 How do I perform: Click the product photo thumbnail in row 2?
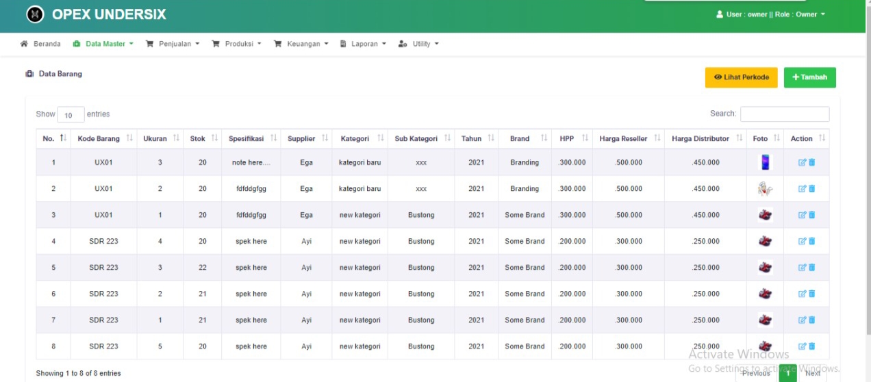click(x=765, y=189)
